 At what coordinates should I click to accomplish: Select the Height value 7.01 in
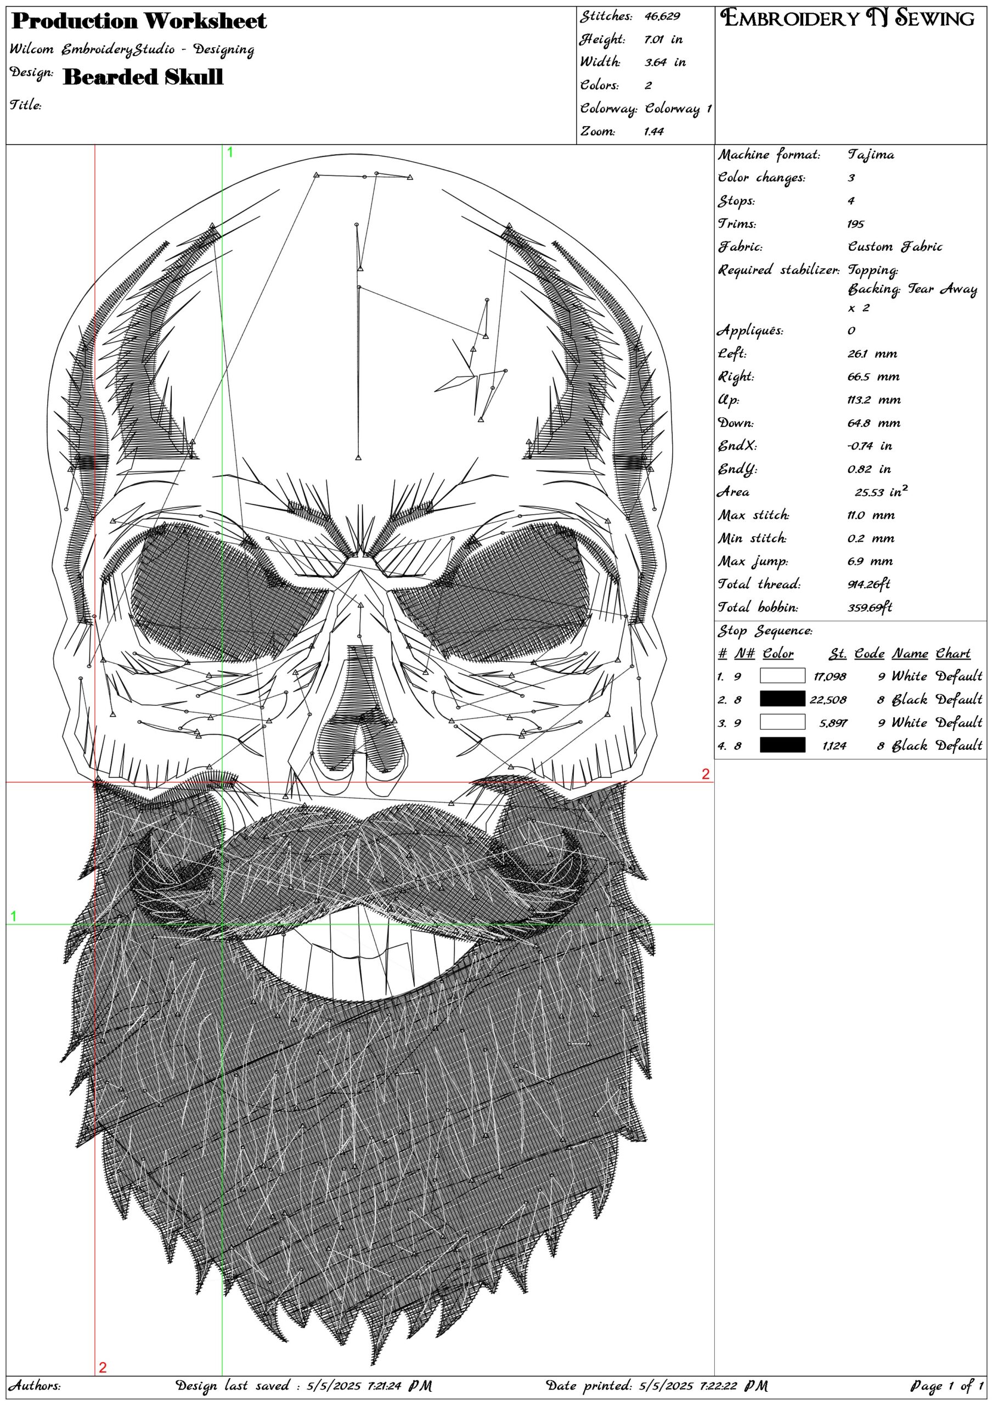tap(663, 39)
